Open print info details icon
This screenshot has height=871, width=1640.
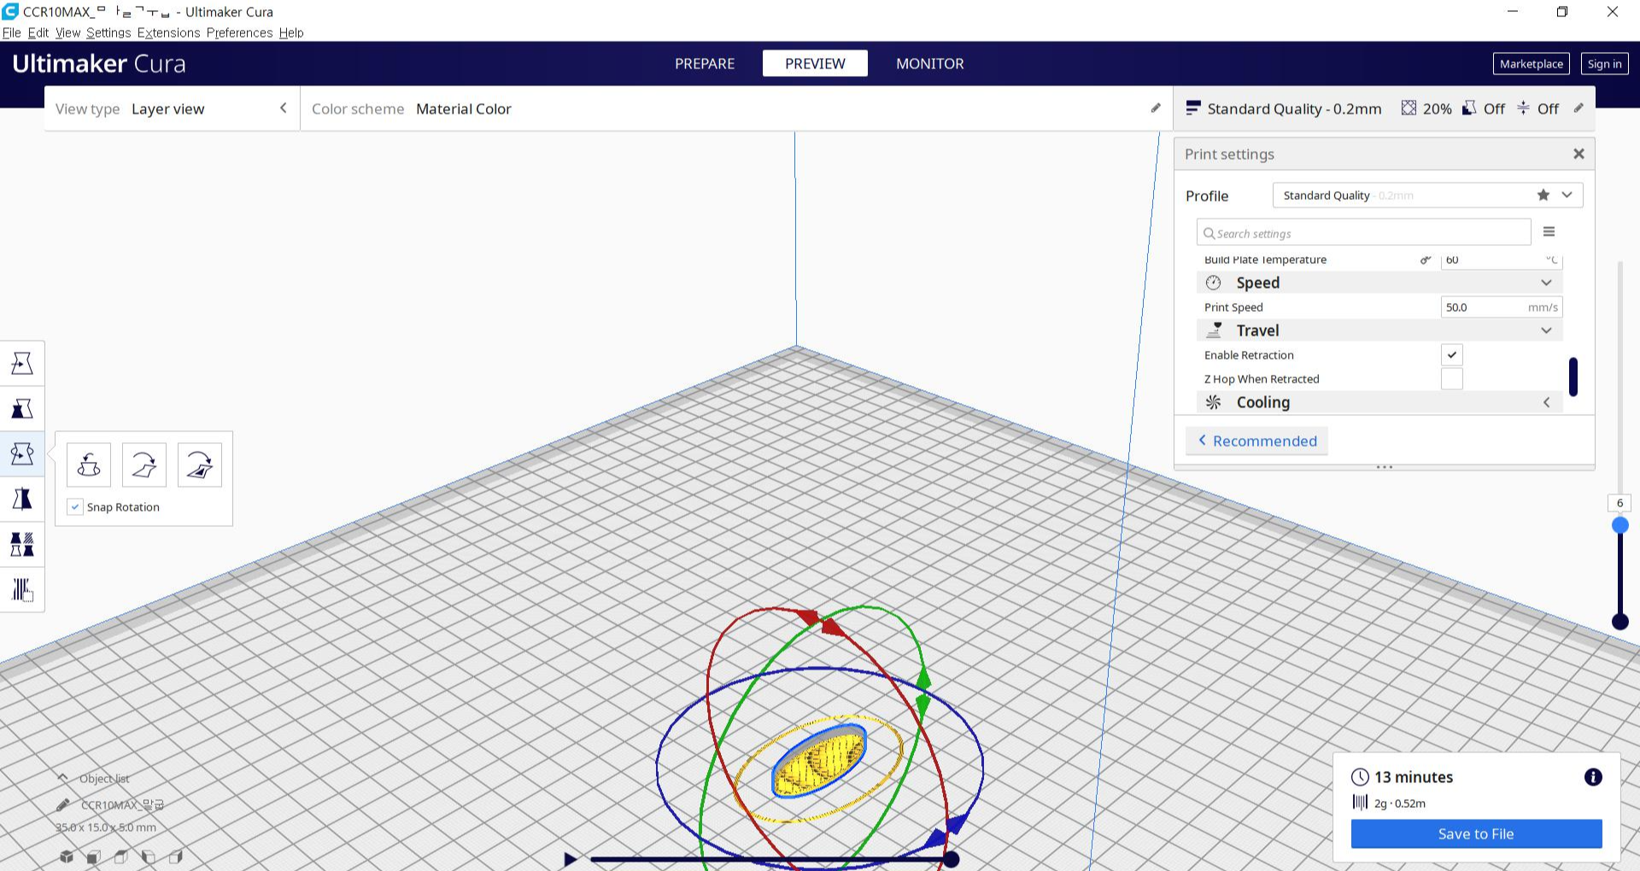[1593, 777]
